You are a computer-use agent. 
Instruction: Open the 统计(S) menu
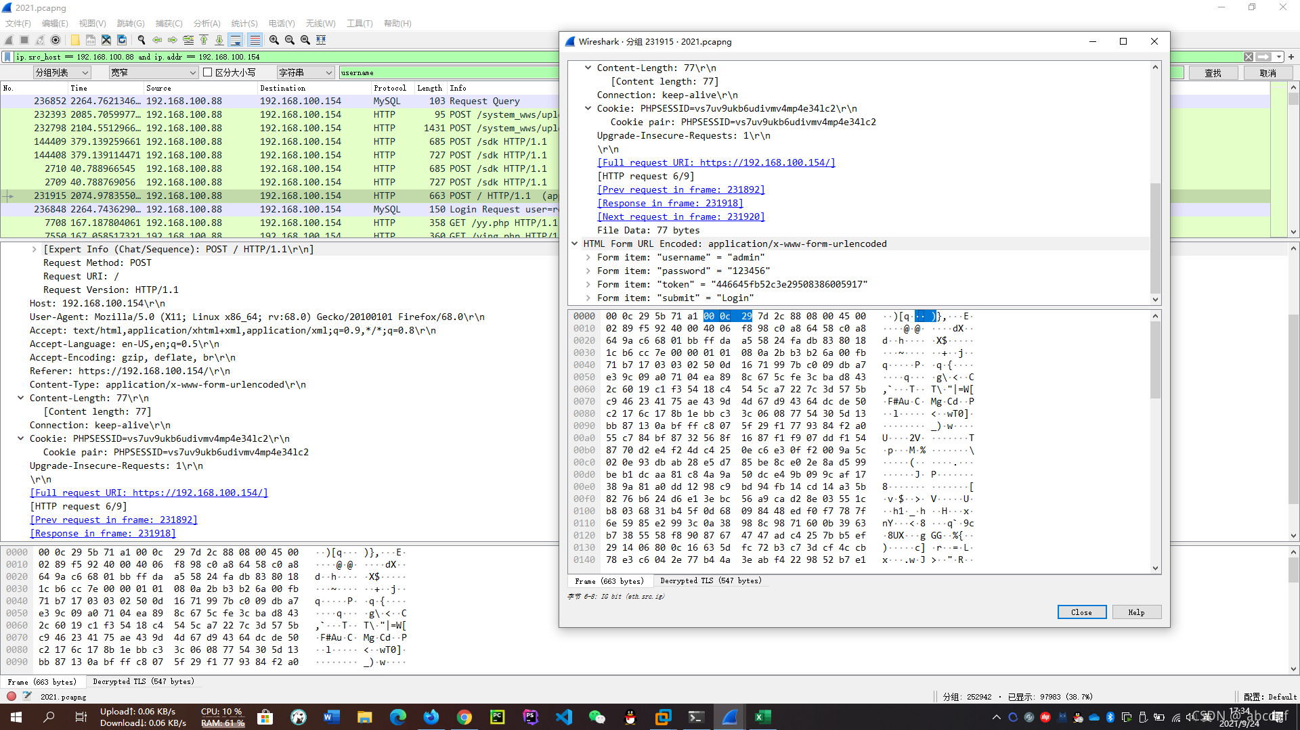tap(244, 23)
